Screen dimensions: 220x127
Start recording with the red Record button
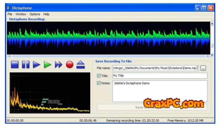point(69,65)
